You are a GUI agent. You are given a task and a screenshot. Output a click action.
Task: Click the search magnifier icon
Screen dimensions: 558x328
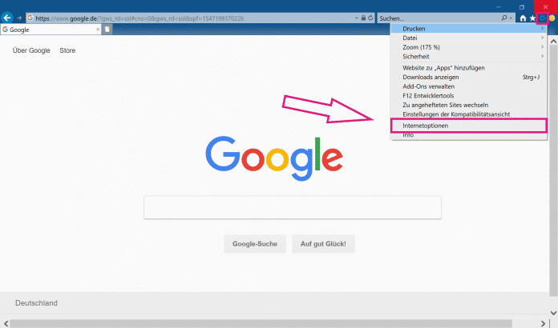click(x=504, y=18)
